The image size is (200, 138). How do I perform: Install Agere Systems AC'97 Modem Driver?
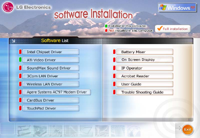coord(57,92)
